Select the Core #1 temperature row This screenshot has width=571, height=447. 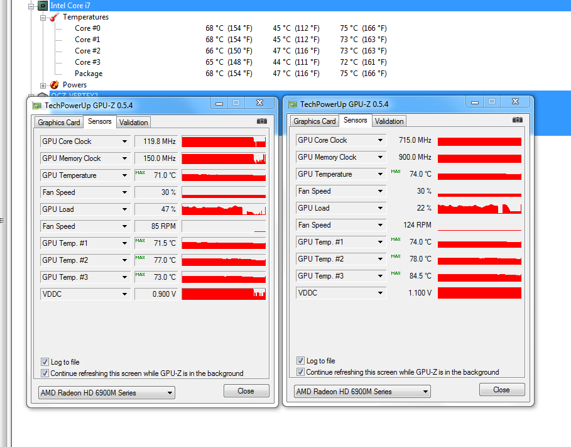coord(231,40)
